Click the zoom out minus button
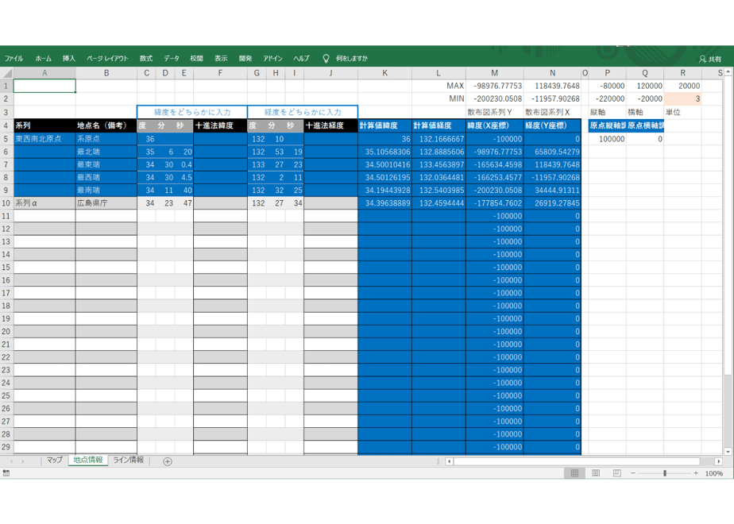The image size is (734, 524). [633, 473]
